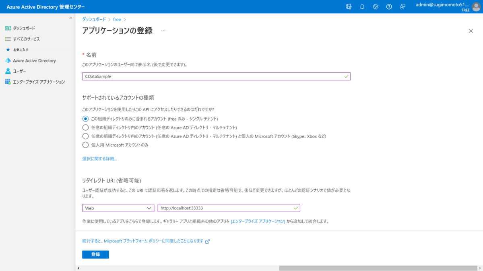Click the admin@sugimomoto51 account name

(x=442, y=5)
